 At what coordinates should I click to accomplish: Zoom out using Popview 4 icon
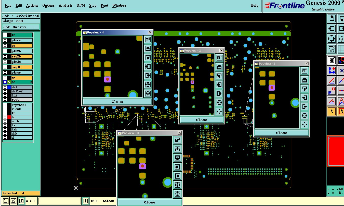pyautogui.click(x=148, y=93)
